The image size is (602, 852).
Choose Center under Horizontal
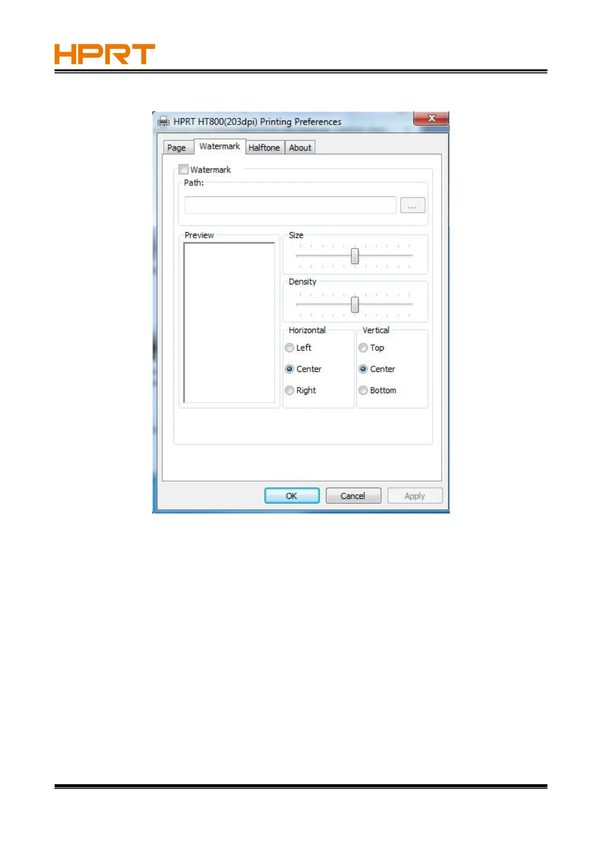pos(290,369)
